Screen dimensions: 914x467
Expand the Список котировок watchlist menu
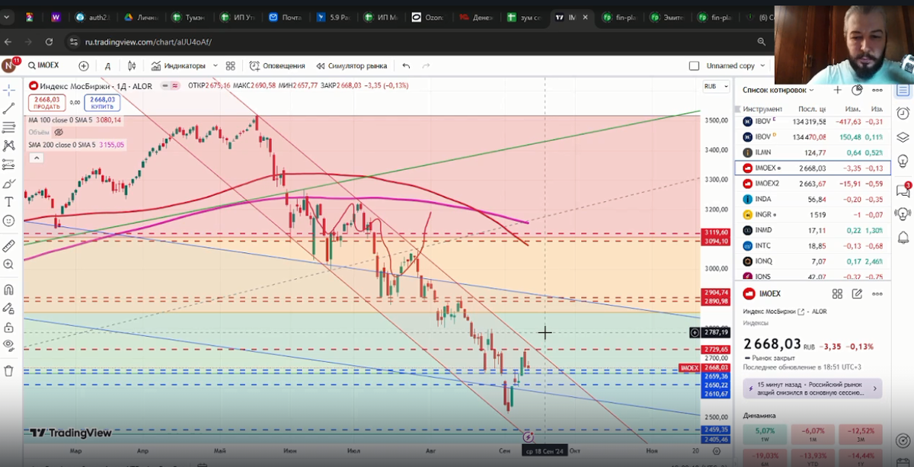pyautogui.click(x=778, y=90)
